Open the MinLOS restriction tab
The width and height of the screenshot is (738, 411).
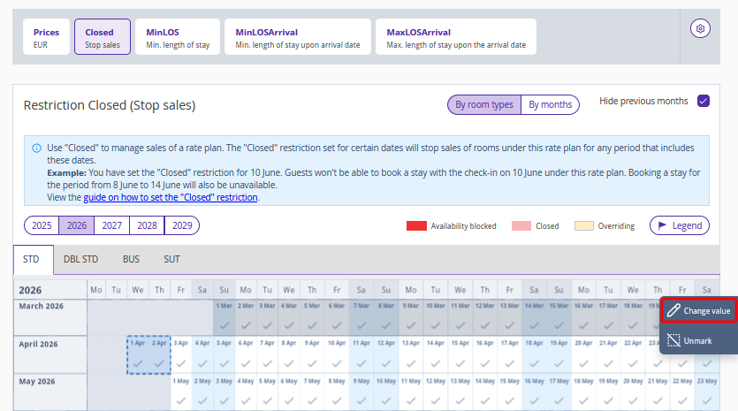[178, 37]
